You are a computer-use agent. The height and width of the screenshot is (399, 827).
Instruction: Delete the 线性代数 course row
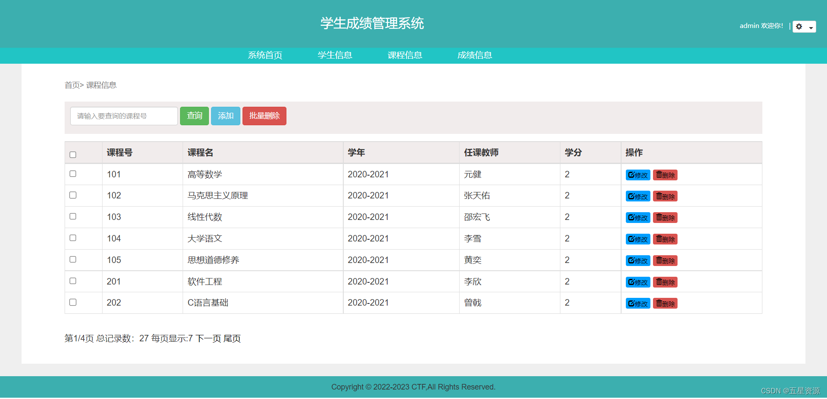pos(665,218)
